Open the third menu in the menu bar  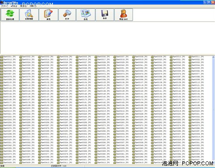pos(24,6)
